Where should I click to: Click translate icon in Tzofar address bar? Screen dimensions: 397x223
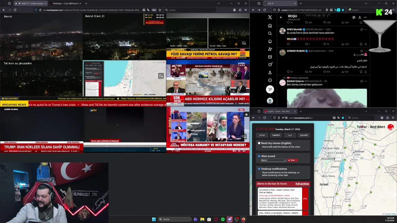point(338,118)
